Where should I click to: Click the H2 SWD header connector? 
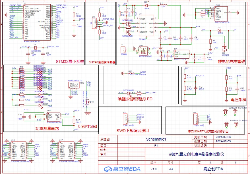click(127, 119)
